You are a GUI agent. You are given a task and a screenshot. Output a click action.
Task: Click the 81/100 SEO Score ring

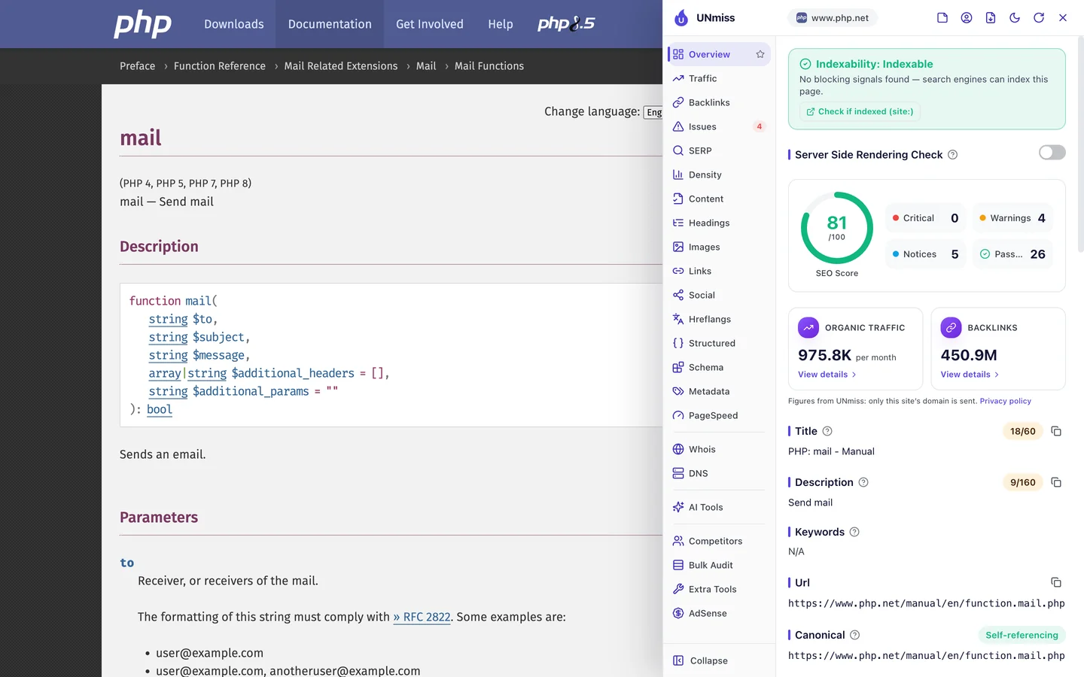click(837, 228)
